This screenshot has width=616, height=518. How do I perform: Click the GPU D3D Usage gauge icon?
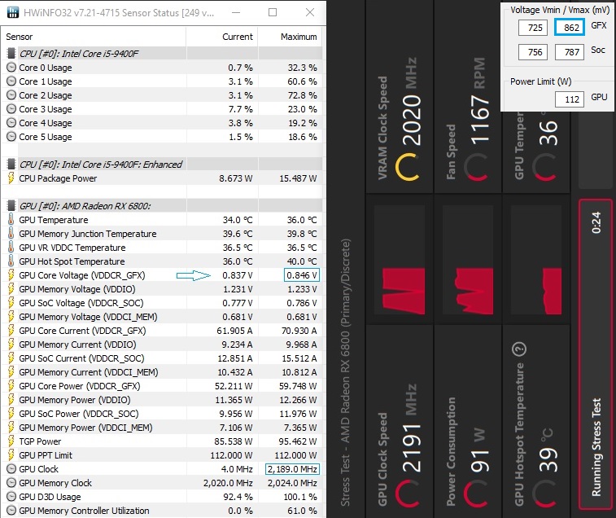tap(11, 497)
